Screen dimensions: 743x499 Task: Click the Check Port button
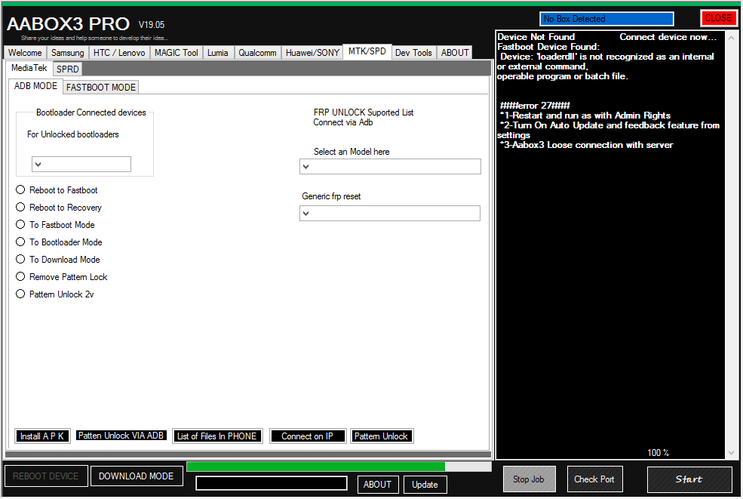coord(594,479)
